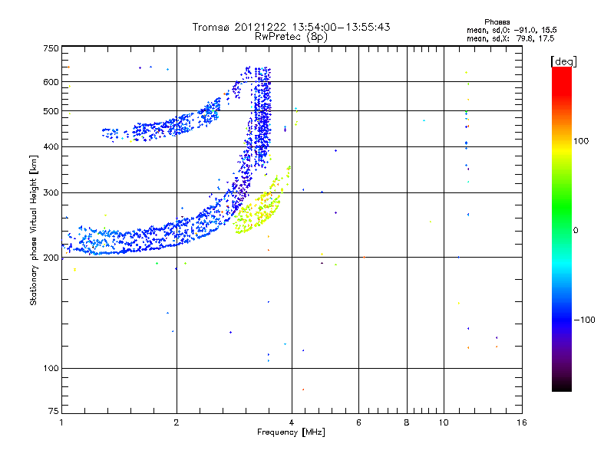Screen dimensions: 614x460
Task: Click the y-axis label '200'
Action: [x=51, y=258]
